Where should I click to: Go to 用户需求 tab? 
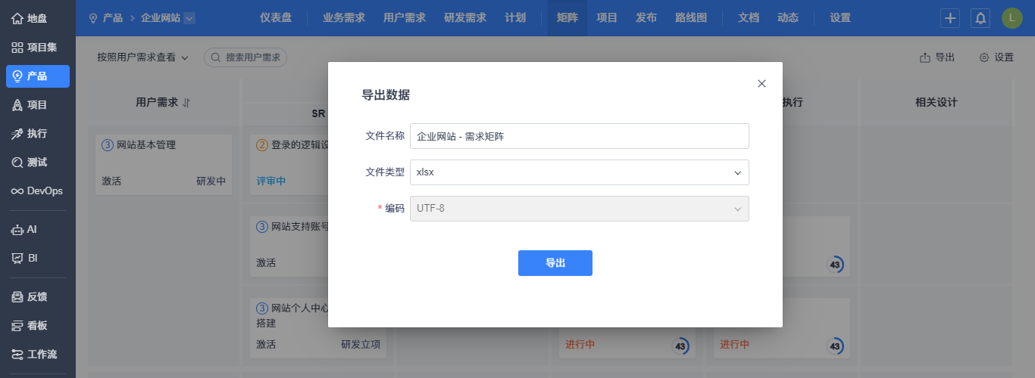click(x=405, y=18)
